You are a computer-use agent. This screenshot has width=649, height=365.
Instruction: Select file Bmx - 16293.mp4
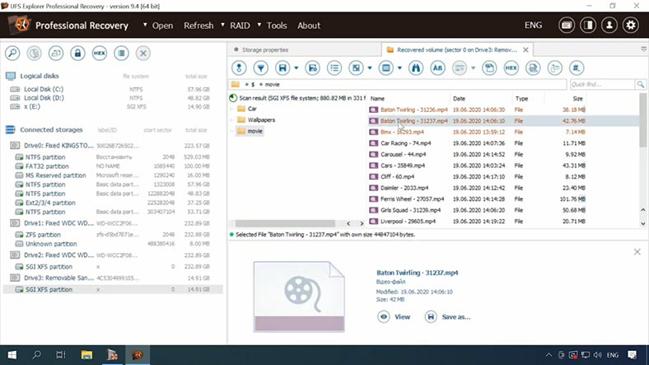pyautogui.click(x=478, y=132)
